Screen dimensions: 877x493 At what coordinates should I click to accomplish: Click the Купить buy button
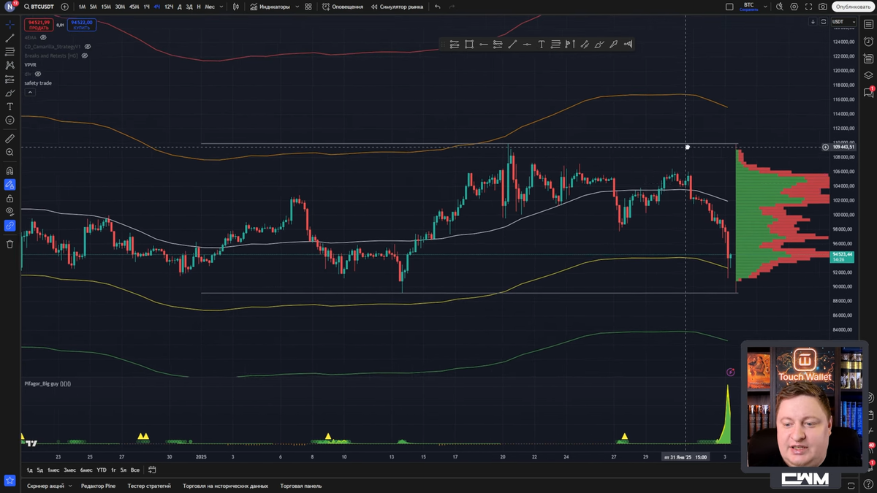click(x=82, y=26)
